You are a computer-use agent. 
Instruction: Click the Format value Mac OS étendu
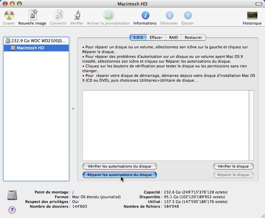point(96,197)
